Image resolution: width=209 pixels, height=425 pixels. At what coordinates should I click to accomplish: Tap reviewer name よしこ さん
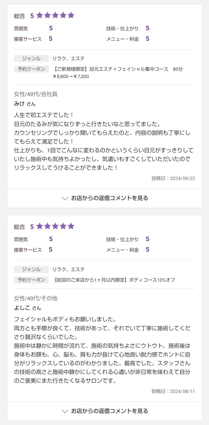(x=28, y=308)
